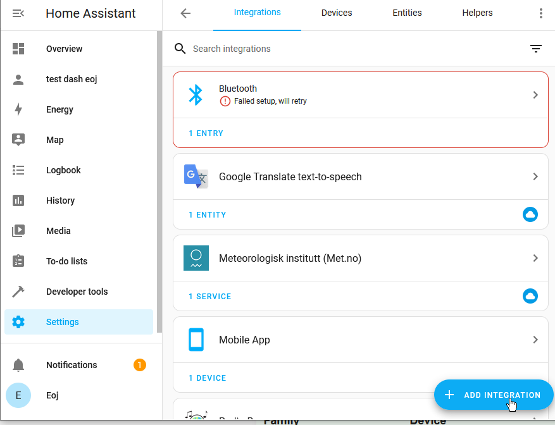555x425 pixels.
Task: Open Met.no 1 SERVICE link
Action: pos(210,297)
